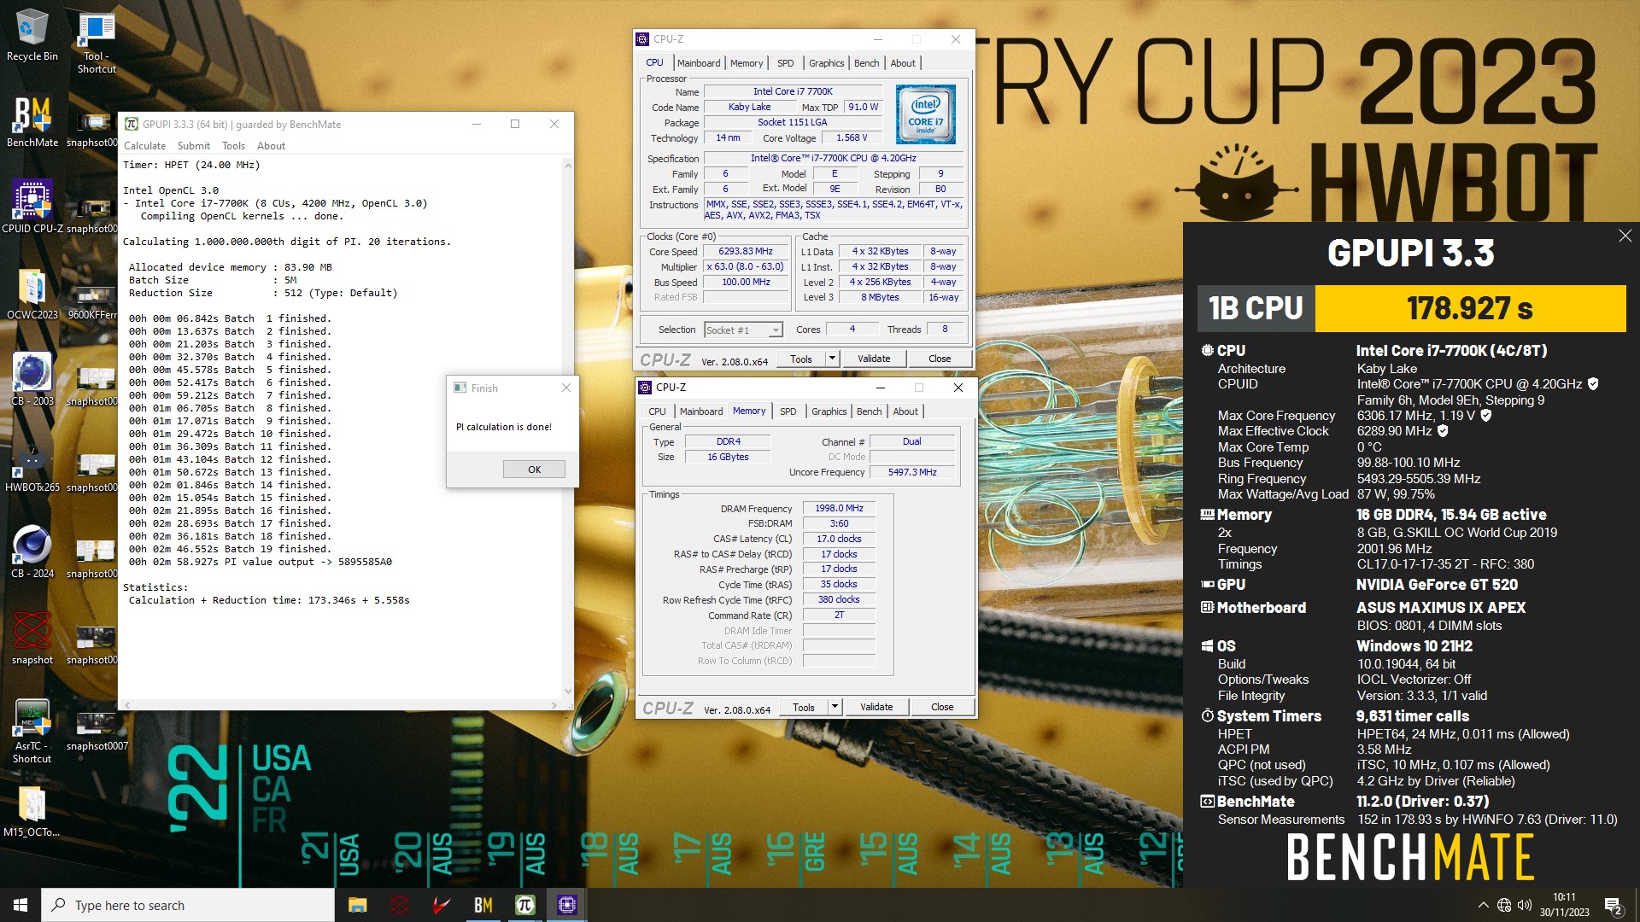Click the GPUPI horizontal scrollbar right arrow
This screenshot has height=922, width=1640.
pos(554,705)
